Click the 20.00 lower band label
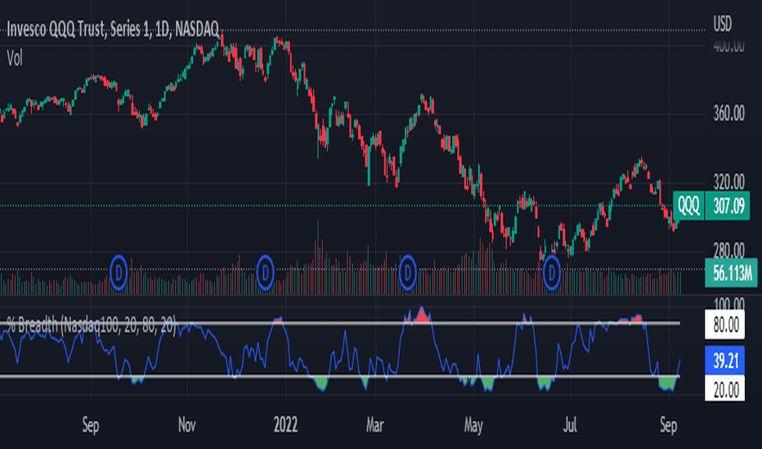762x449 pixels. (x=725, y=389)
